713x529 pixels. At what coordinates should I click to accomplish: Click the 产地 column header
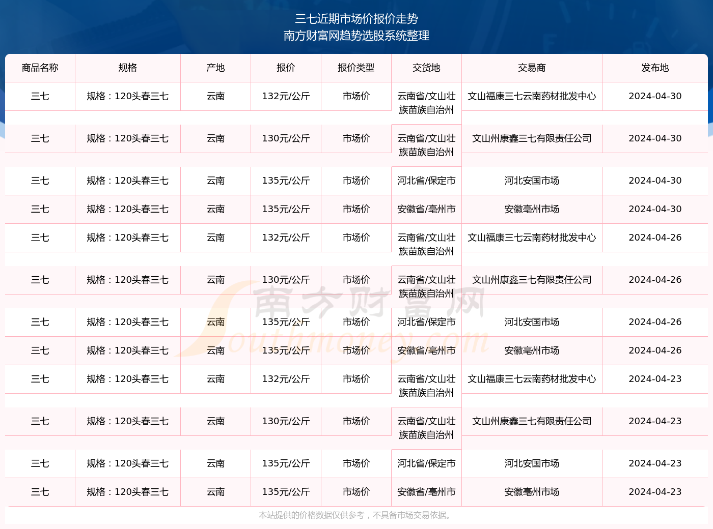click(215, 67)
